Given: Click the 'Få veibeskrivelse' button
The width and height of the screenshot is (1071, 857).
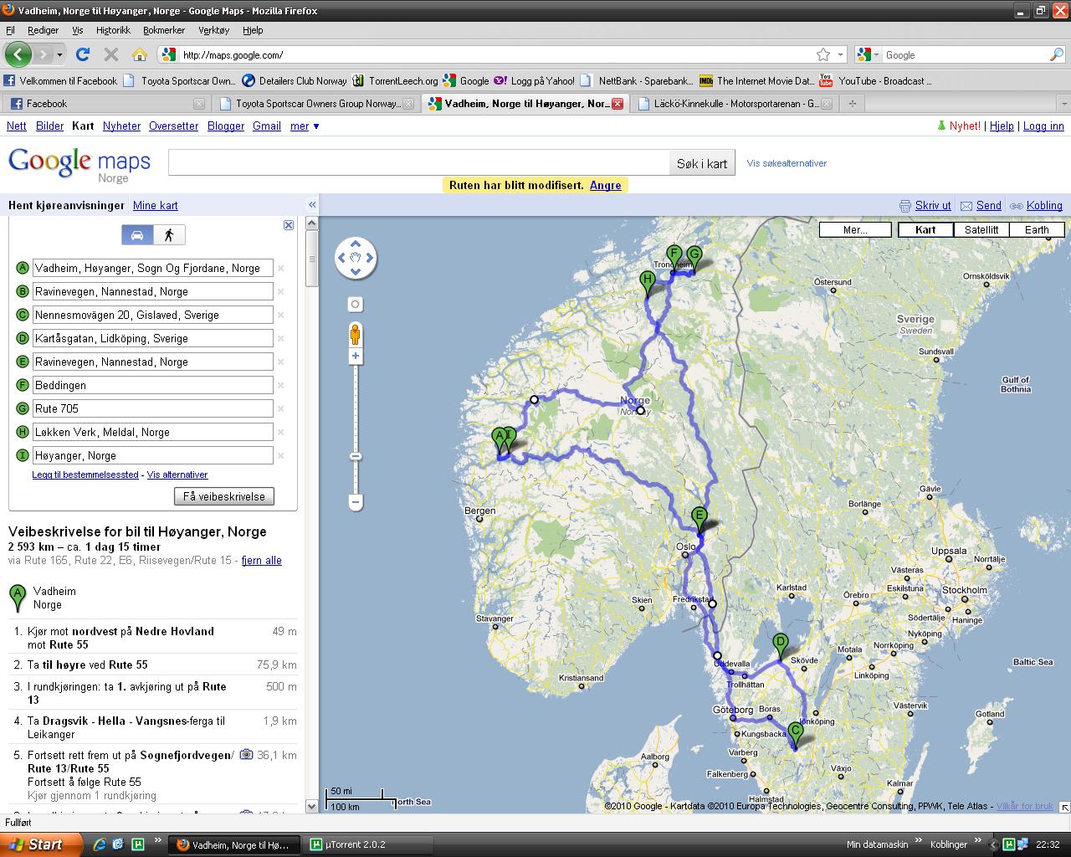Looking at the screenshot, I should pos(224,496).
